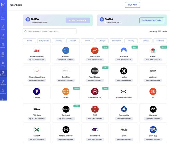
Task: Click "Up to 1.44% cashback" under Malaysia Airlines
Action: point(37,80)
